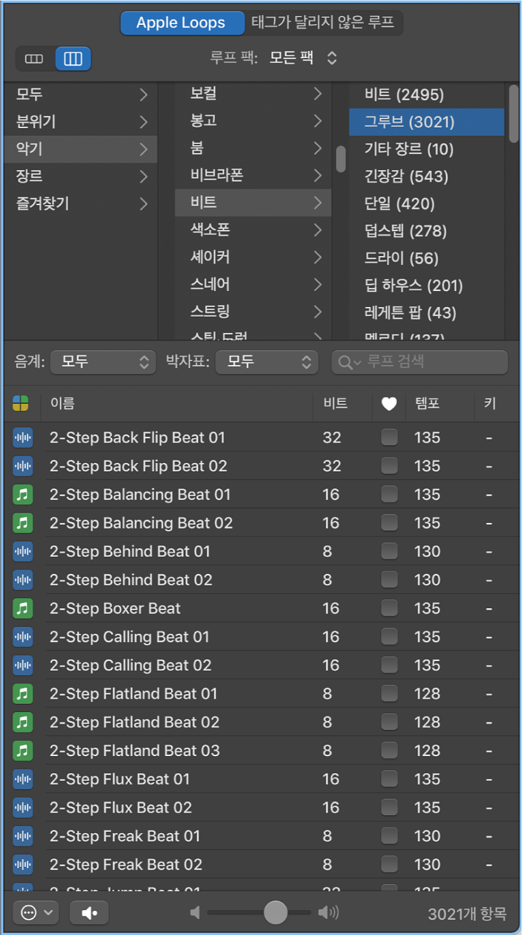
Task: Click the preview volume slider knob
Action: [x=275, y=913]
